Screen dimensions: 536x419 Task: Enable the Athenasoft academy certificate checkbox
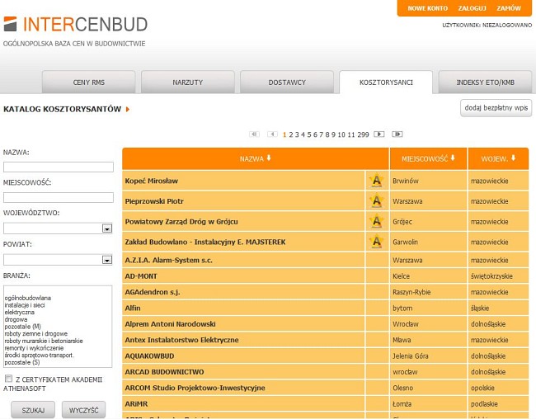tap(8, 379)
